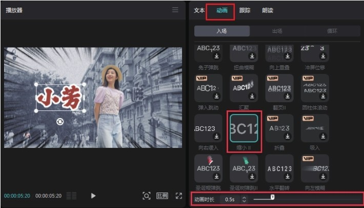364x208 pixels.
Task: Download the 兔子弹跳 animation
Action: click(x=216, y=56)
